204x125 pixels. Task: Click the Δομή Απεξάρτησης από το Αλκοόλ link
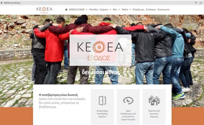pyautogui.click(x=128, y=115)
